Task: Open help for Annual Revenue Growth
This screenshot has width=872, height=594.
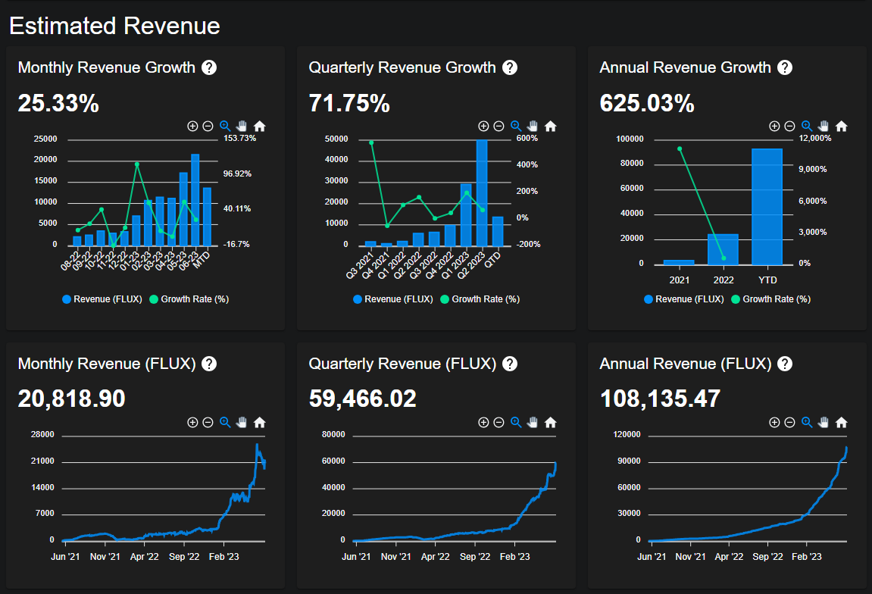Action: (x=785, y=67)
